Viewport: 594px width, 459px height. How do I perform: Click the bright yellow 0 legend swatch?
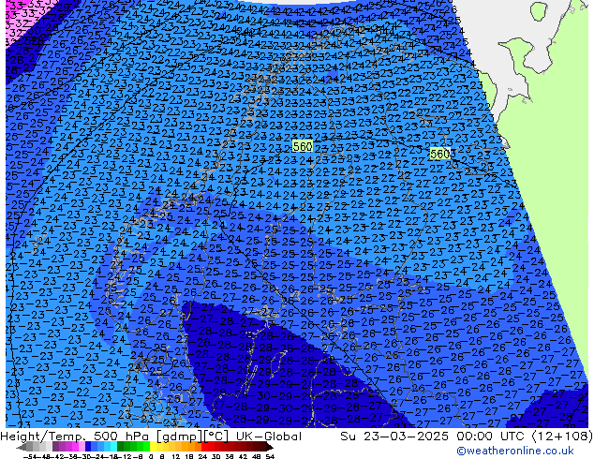click(x=153, y=447)
